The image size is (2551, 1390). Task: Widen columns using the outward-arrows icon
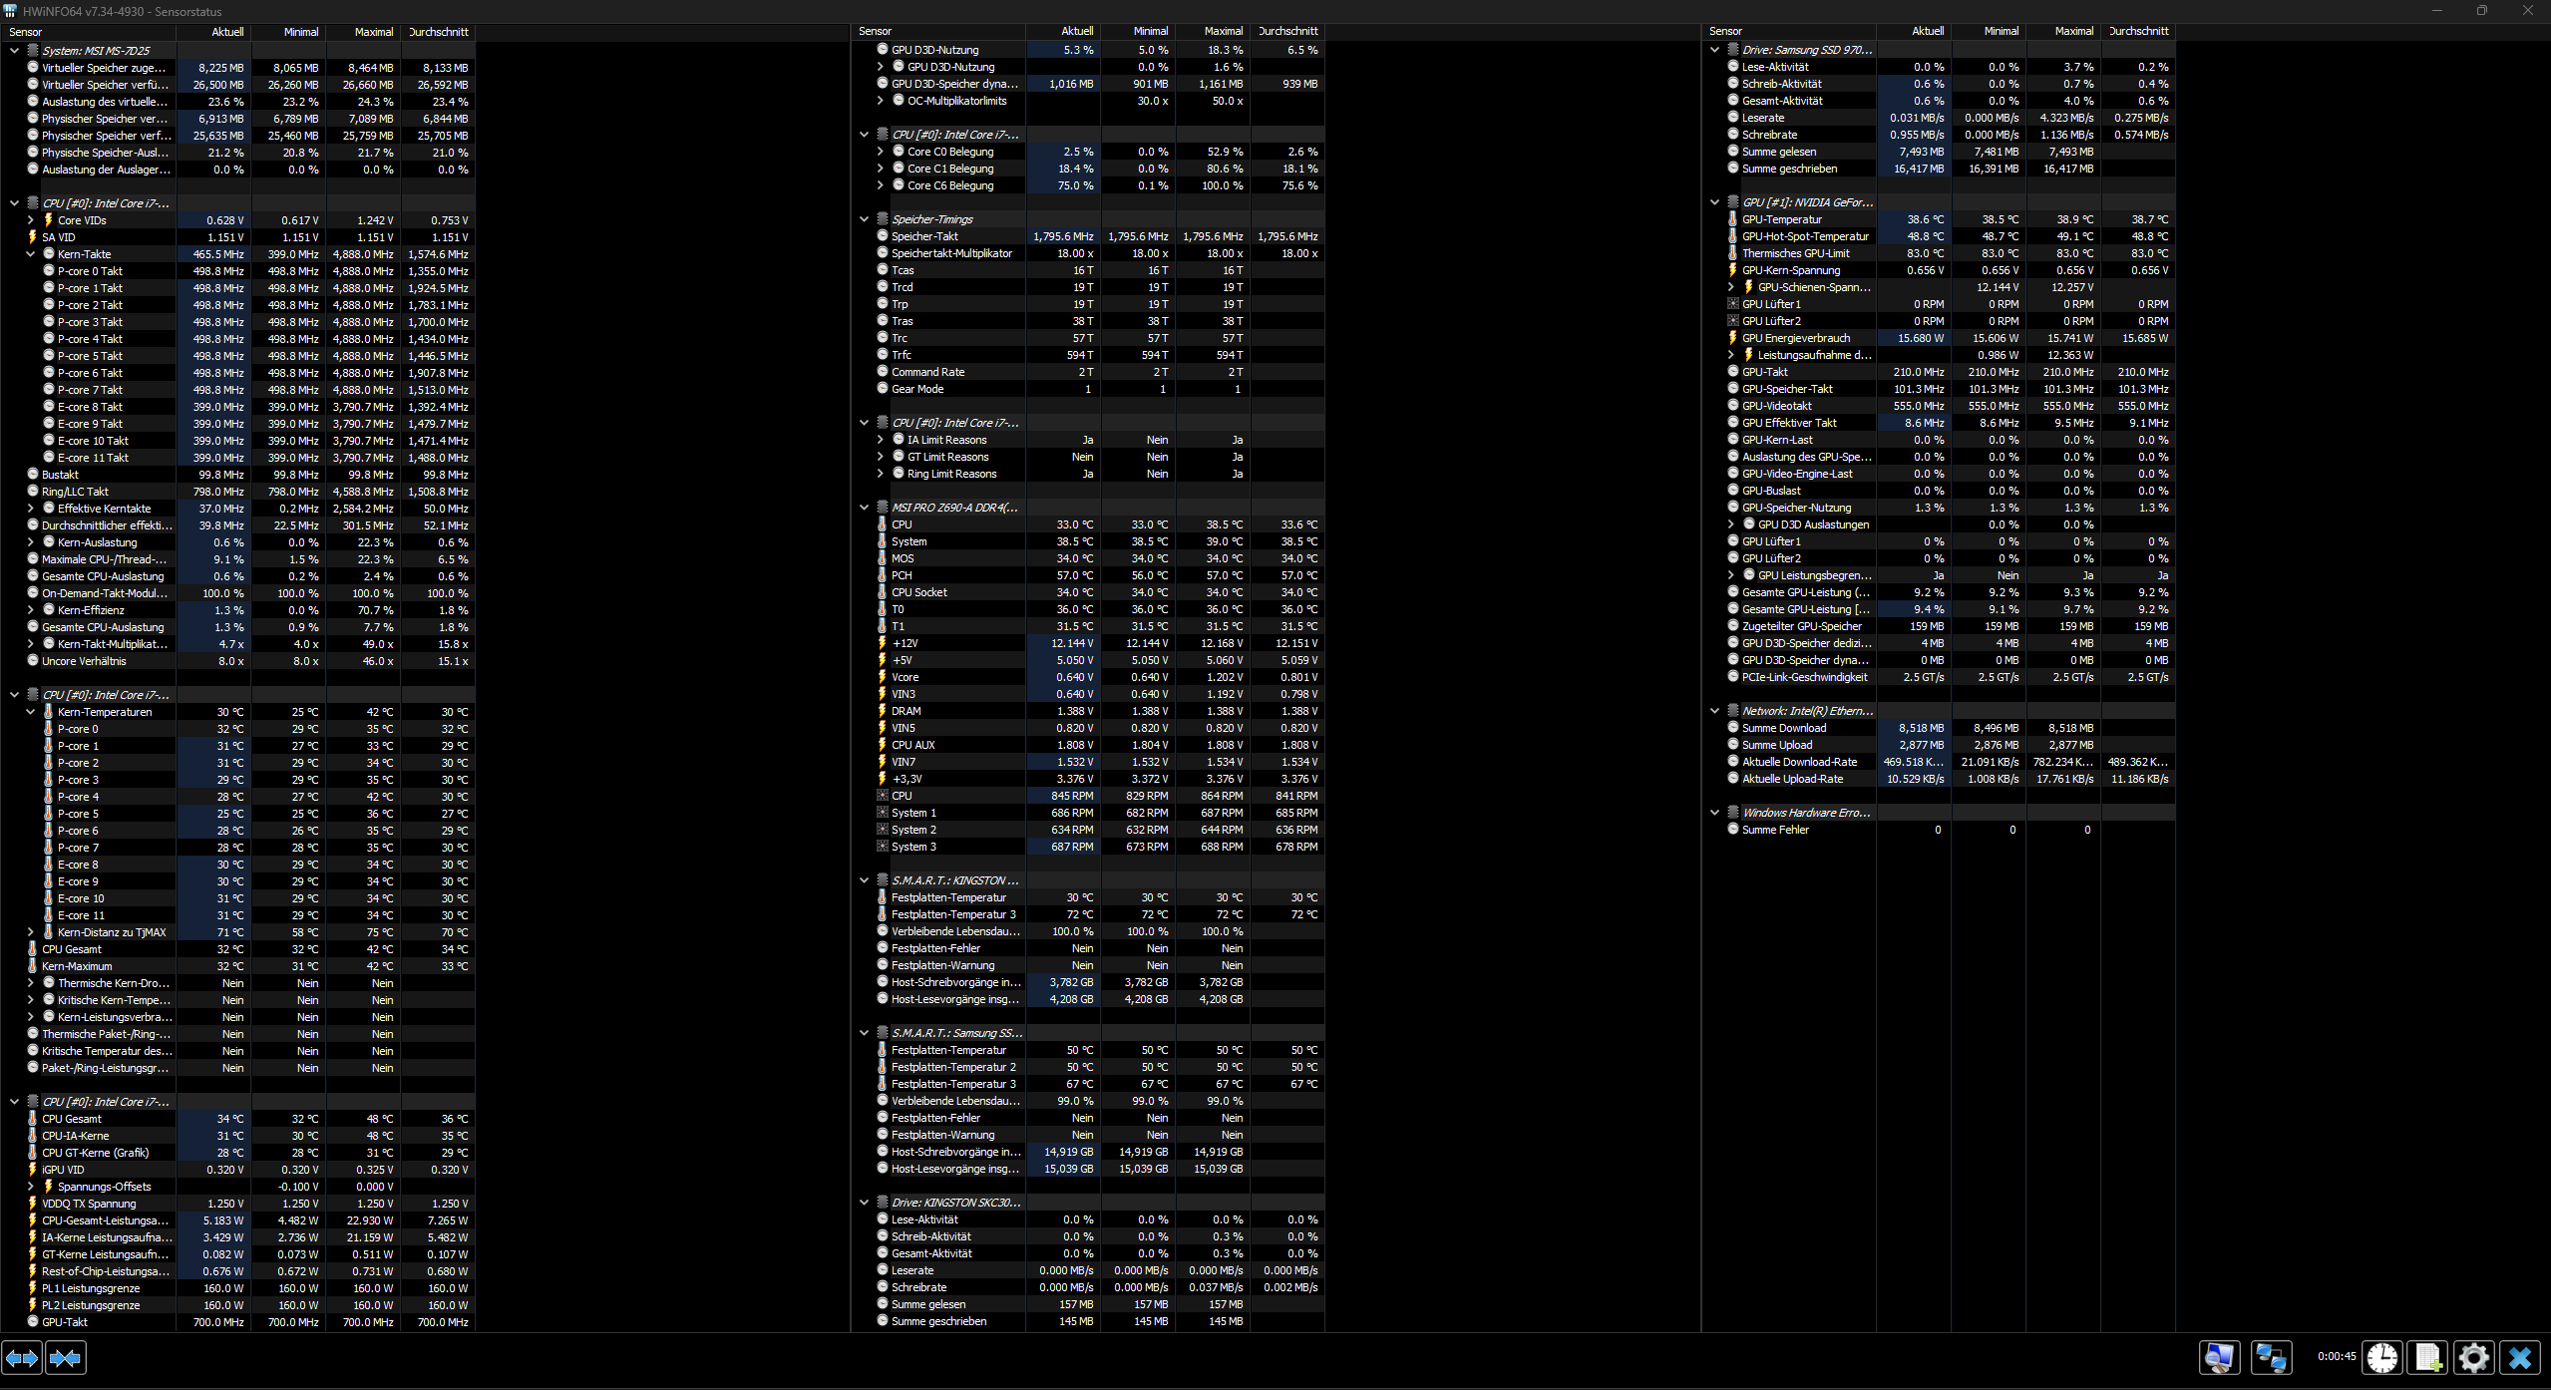[23, 1357]
